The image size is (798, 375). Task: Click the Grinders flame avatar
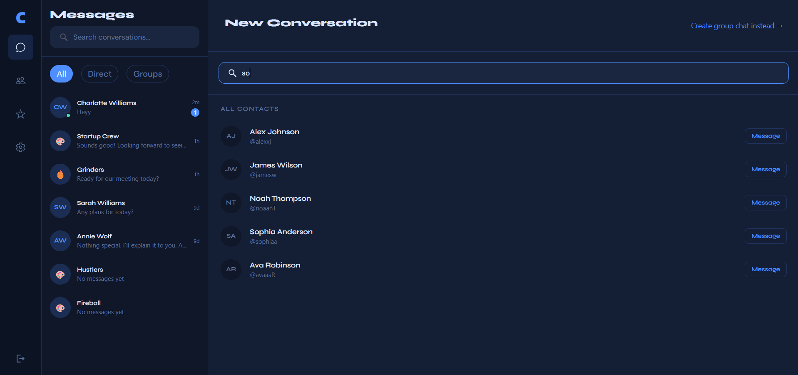pos(60,174)
